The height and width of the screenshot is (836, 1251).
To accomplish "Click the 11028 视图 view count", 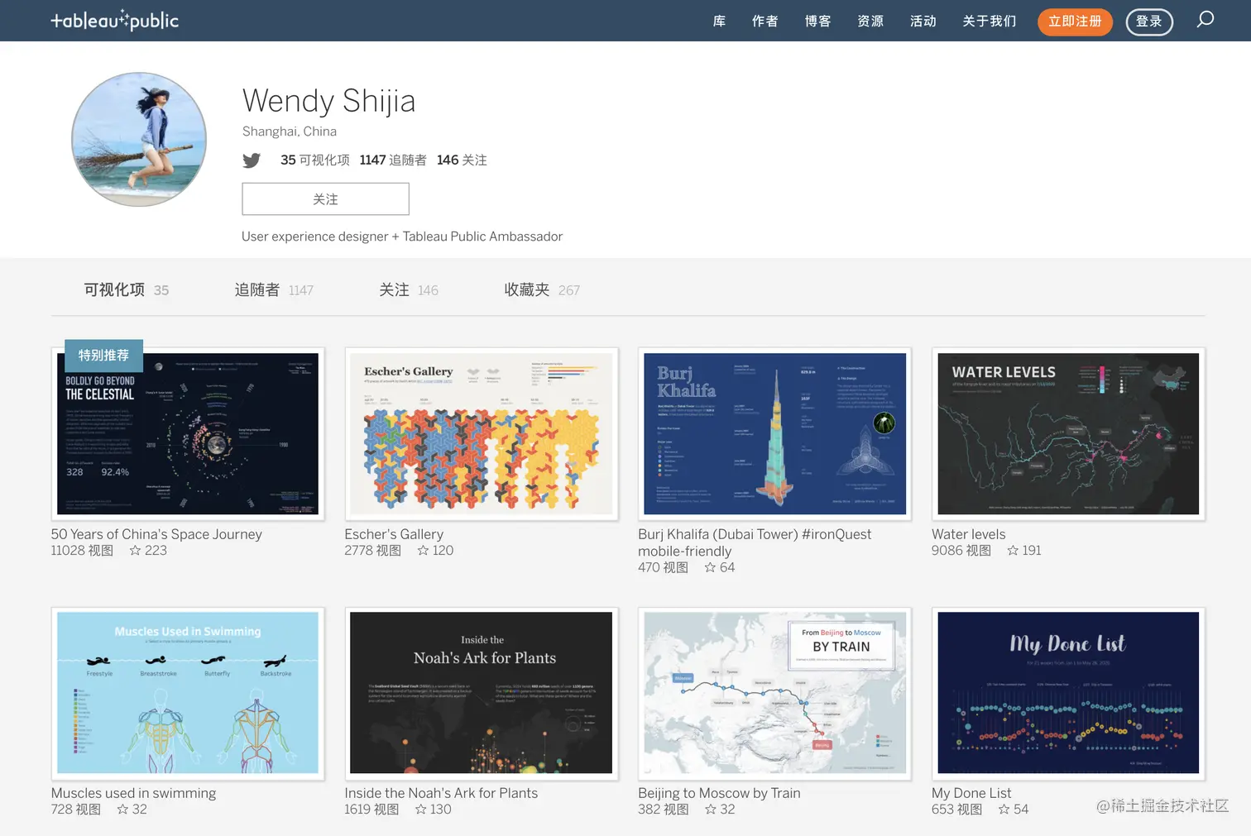I will 82,551.
